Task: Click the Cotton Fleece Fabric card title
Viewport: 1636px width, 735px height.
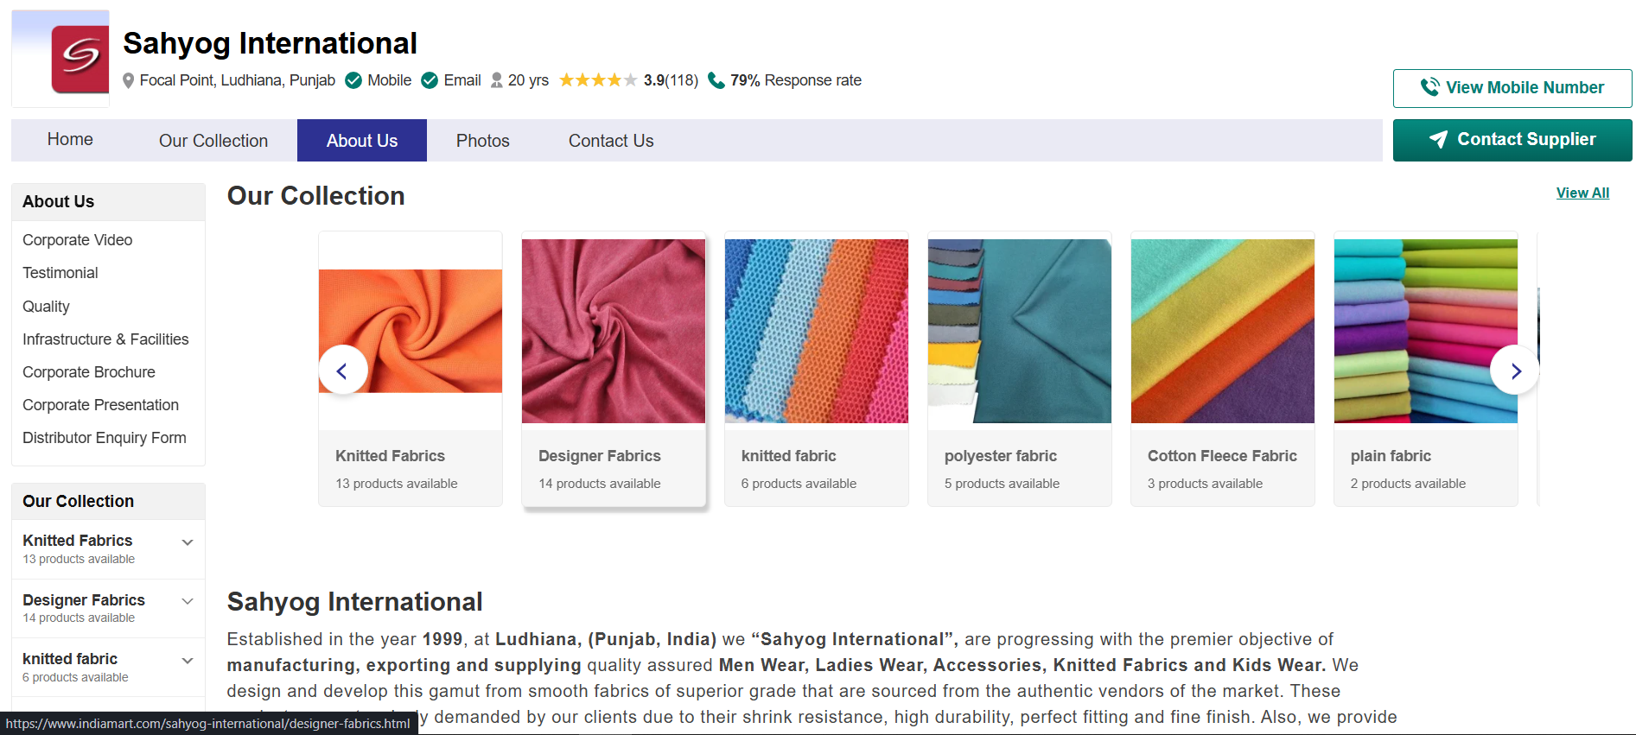Action: [1222, 456]
